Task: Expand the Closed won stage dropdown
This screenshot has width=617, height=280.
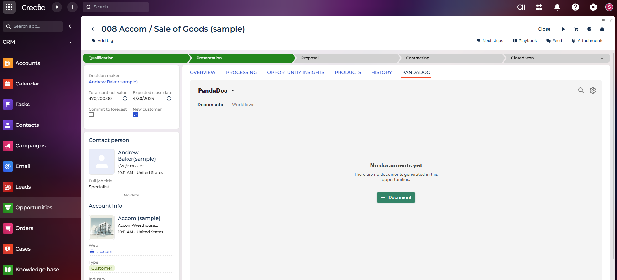Action: [x=602, y=58]
